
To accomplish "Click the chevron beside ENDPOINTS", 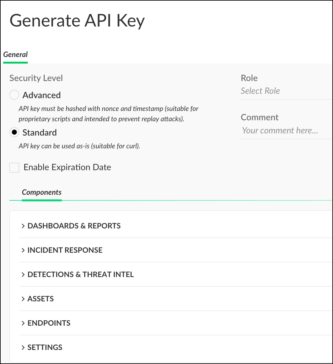I will tap(23, 323).
